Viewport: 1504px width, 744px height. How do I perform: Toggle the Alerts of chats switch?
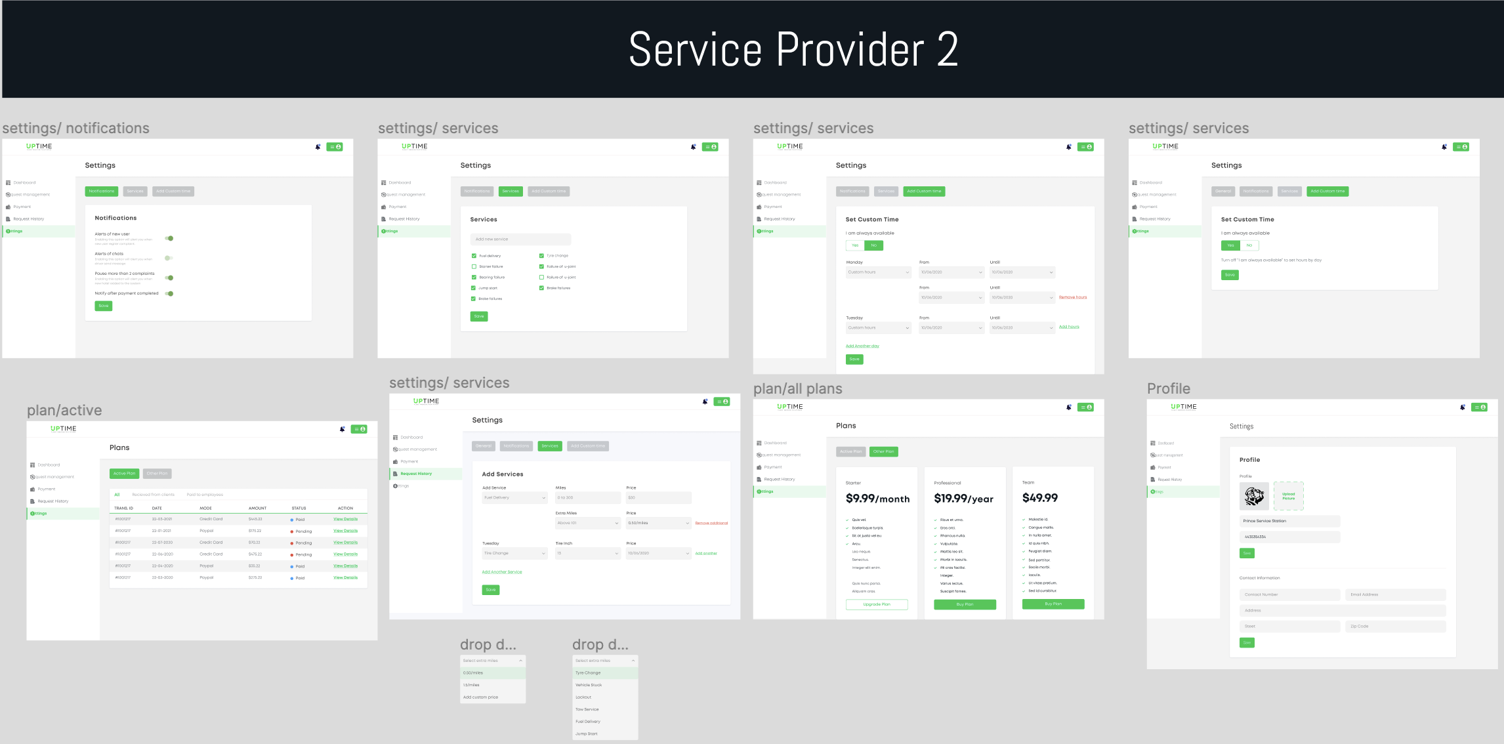(169, 258)
